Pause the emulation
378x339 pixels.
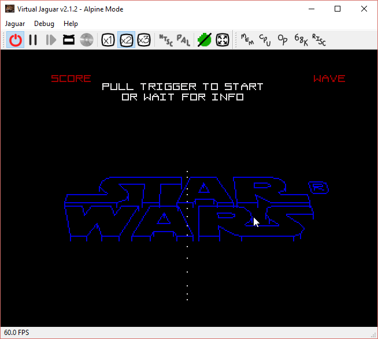(x=34, y=40)
